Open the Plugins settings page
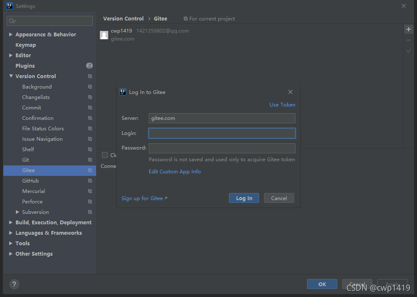Image resolution: width=417 pixels, height=297 pixels. click(x=25, y=66)
